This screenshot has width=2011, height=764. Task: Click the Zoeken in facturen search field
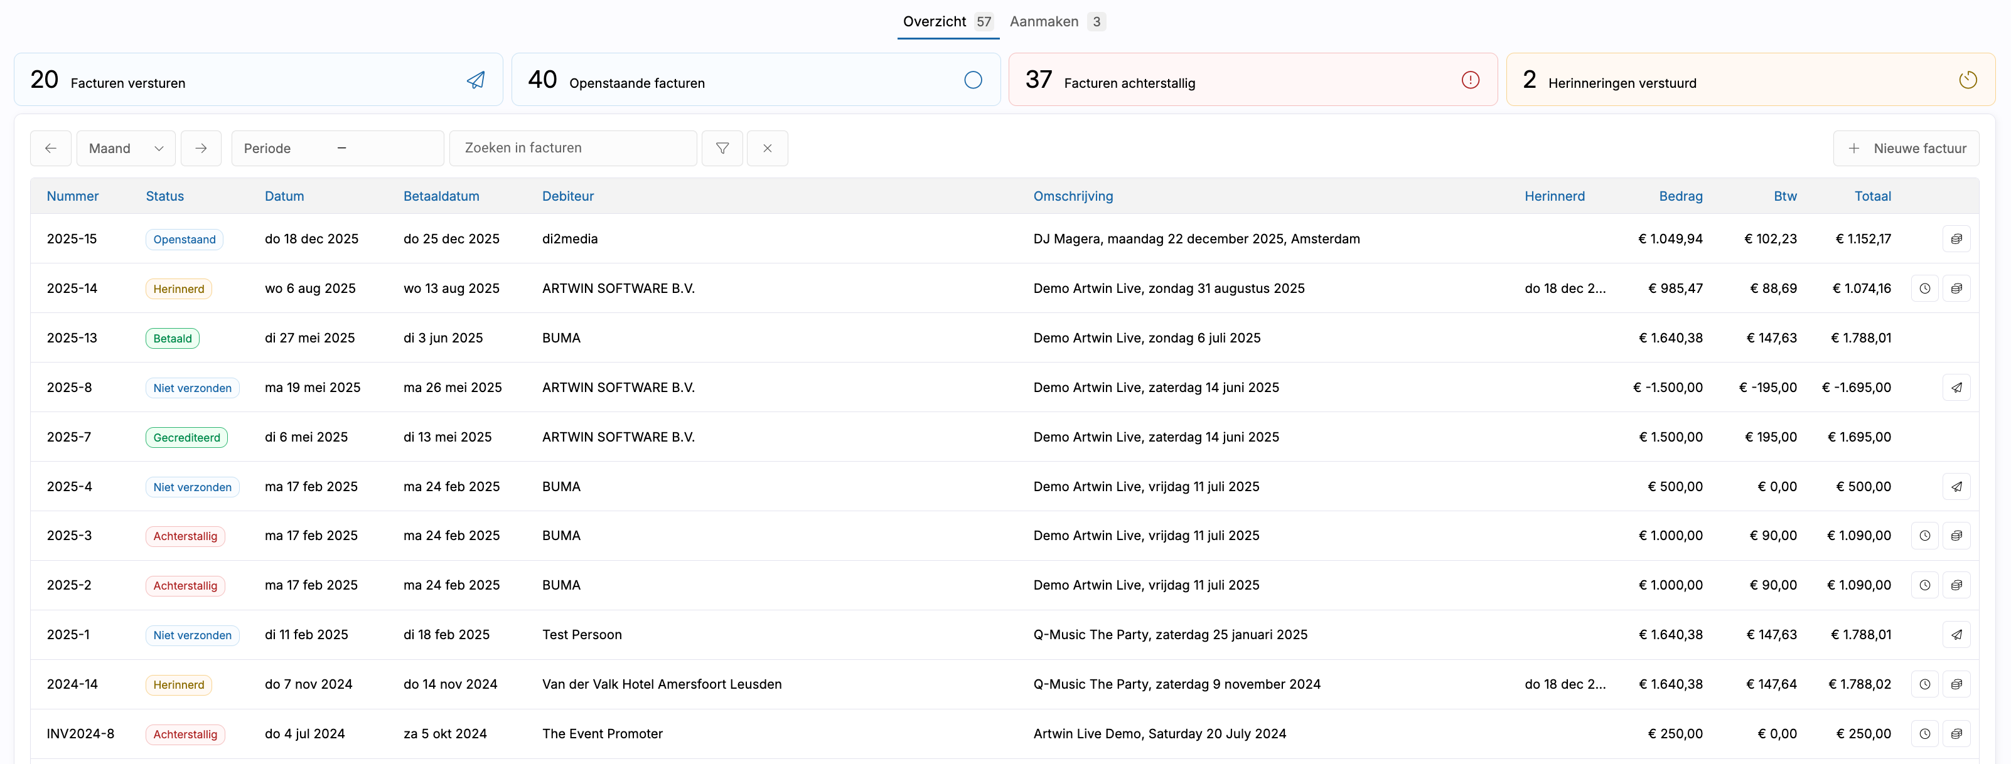572,148
